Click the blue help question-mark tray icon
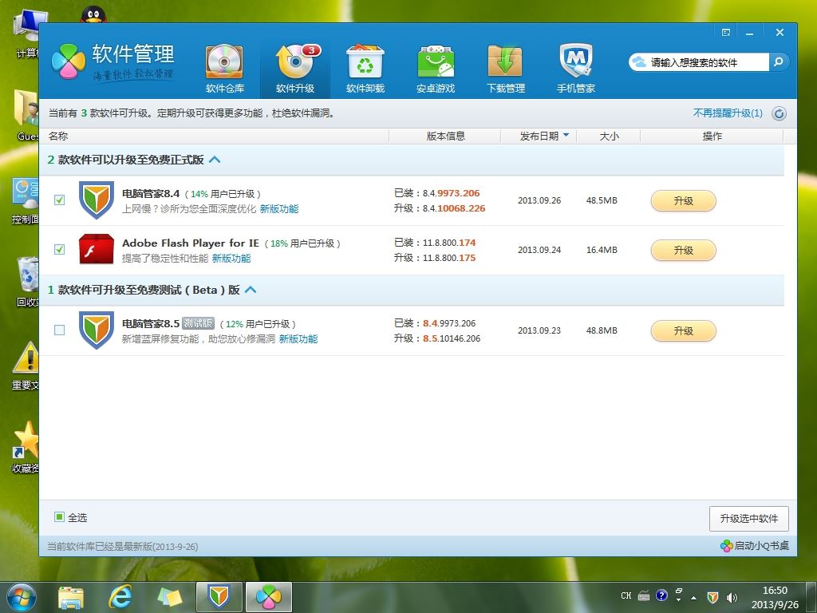Image resolution: width=817 pixels, height=613 pixels. (661, 595)
